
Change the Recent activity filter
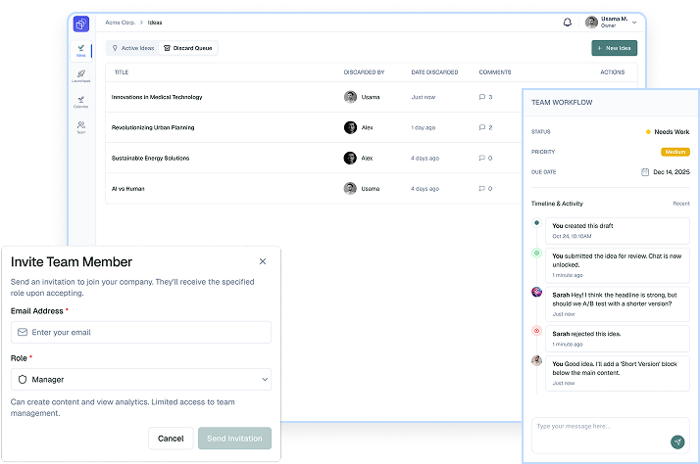click(x=680, y=204)
